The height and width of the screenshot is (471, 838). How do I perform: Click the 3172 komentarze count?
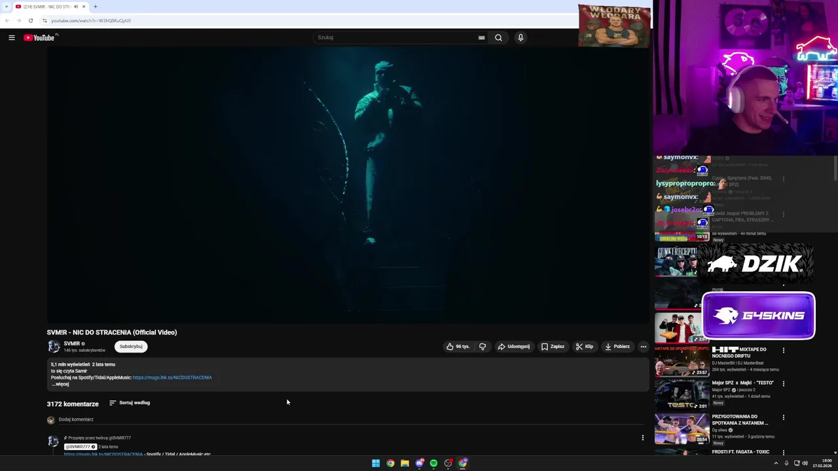pos(73,404)
